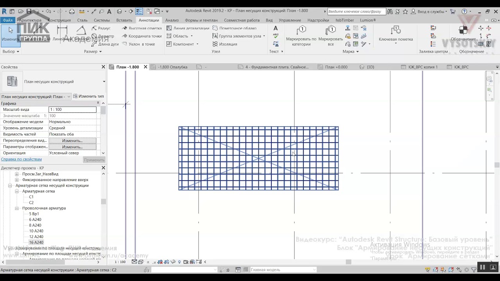Select the Text tool letter A icon
500x281 pixels.
pyautogui.click(x=275, y=28)
